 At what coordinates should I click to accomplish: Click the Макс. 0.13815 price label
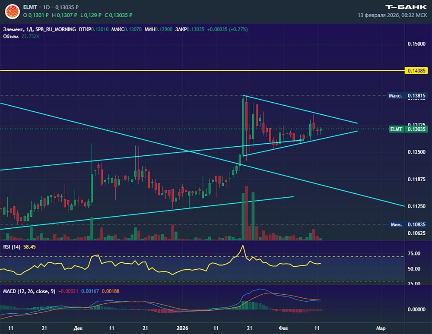tap(407, 95)
